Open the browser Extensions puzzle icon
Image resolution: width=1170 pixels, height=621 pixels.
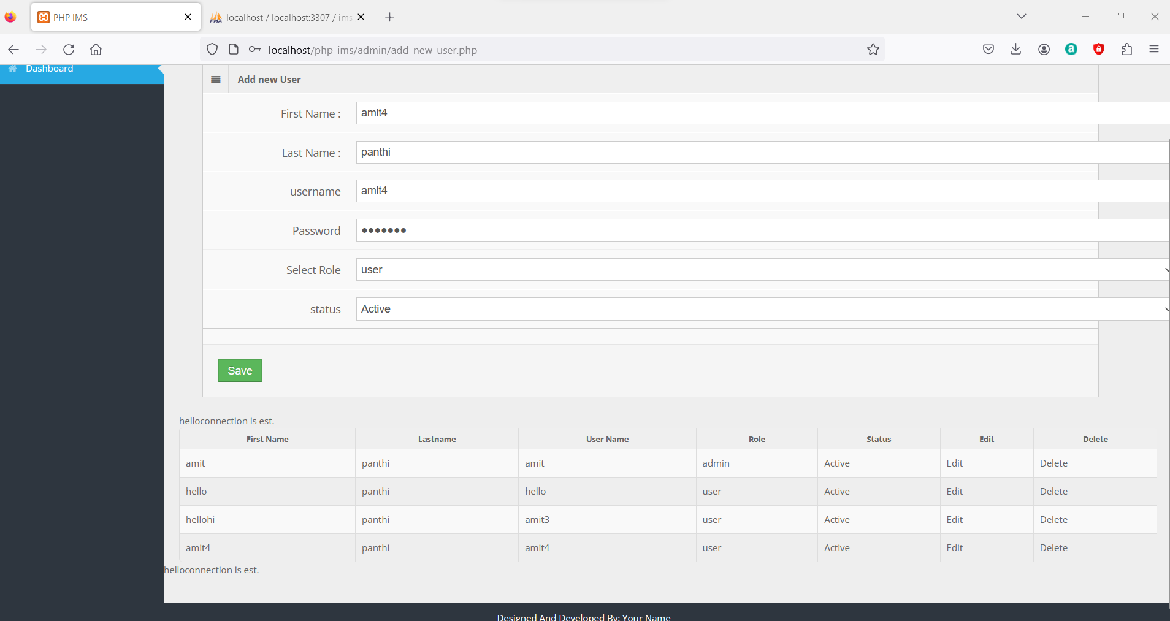click(x=1126, y=50)
